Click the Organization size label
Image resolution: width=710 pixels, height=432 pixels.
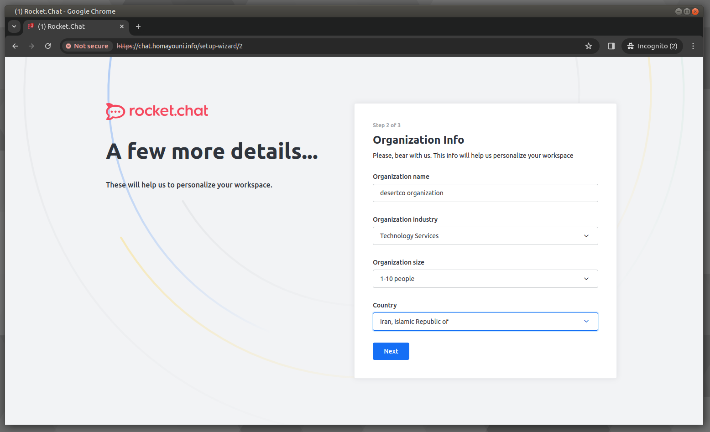click(398, 262)
